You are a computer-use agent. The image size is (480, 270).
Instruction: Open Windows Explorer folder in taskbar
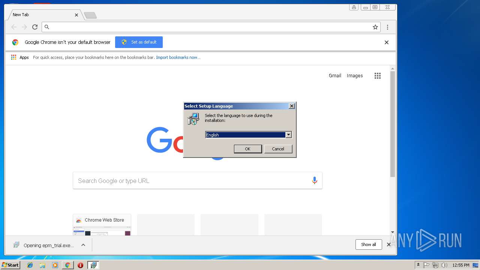[x=42, y=265]
